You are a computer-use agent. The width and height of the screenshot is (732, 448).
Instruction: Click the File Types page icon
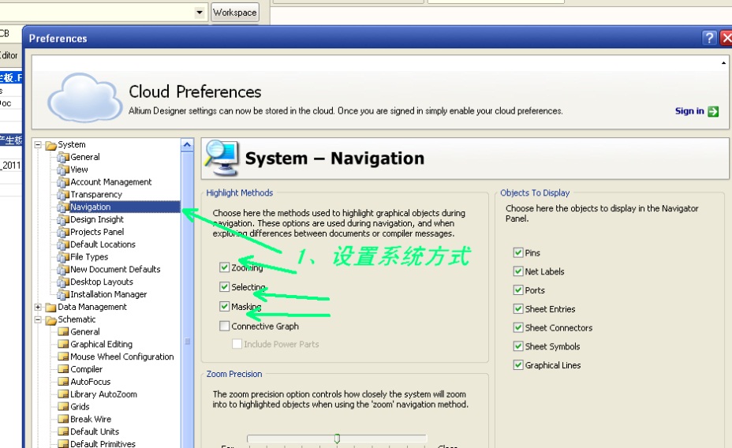[x=63, y=257]
